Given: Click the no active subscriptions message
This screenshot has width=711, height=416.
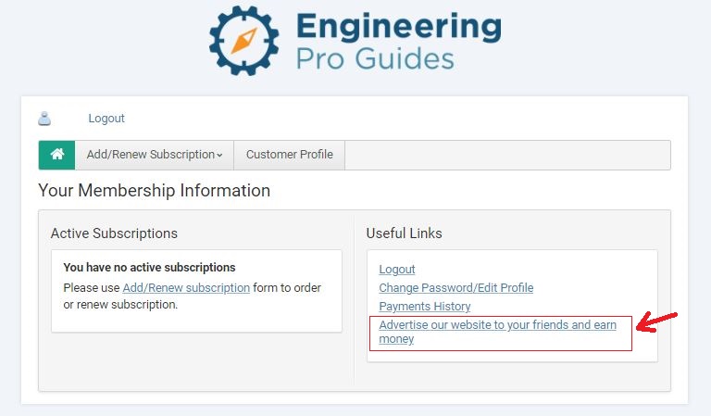Looking at the screenshot, I should [149, 267].
